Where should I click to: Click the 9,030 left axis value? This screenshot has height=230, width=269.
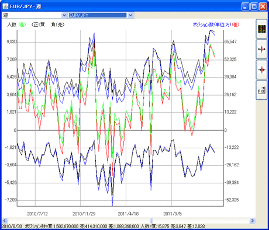12,42
